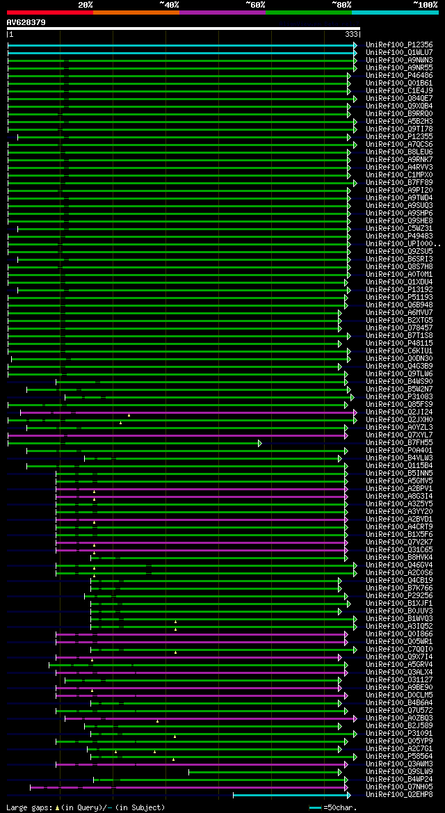Click the orange ~40% identity legend segment
Viewport: 445px width, 813px height.
coord(136,12)
